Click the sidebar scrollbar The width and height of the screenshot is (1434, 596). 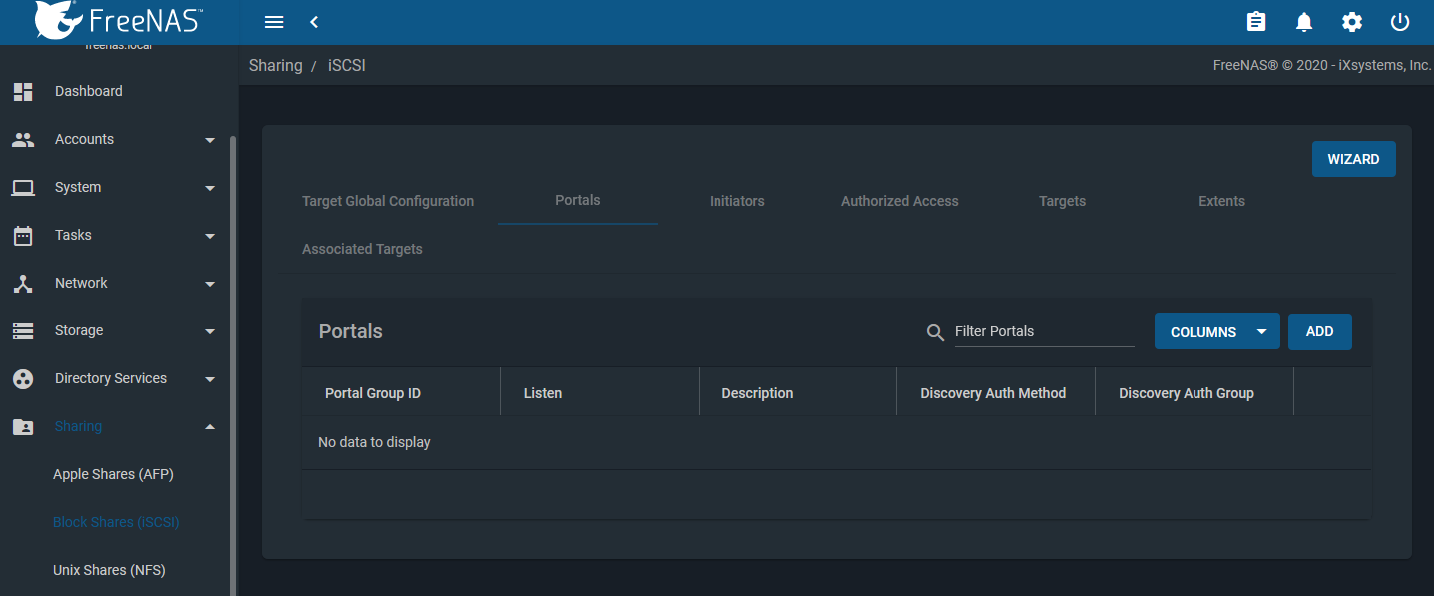(x=233, y=364)
